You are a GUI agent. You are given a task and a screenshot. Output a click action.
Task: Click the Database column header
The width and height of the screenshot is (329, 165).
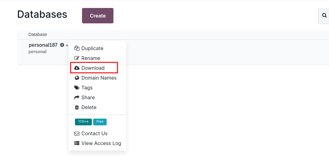point(38,34)
